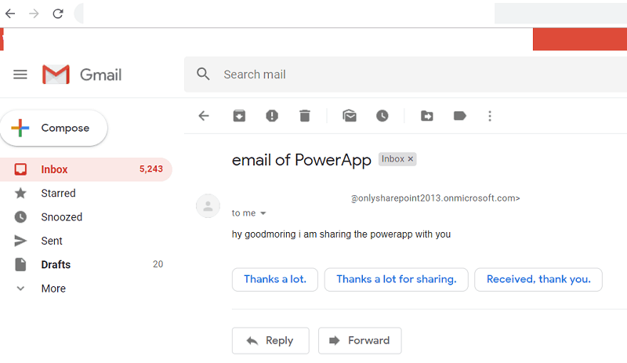Expand the More section in sidebar
The image size is (627, 363).
pyautogui.click(x=53, y=289)
